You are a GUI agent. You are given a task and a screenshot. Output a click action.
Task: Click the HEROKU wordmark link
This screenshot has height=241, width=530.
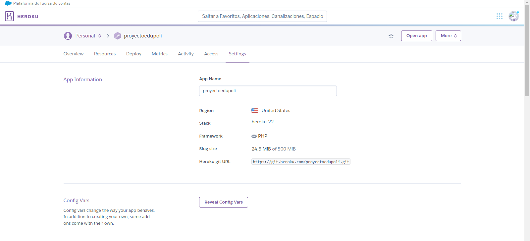[28, 17]
